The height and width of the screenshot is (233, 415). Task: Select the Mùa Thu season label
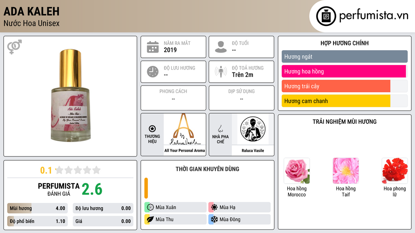[x=165, y=219]
